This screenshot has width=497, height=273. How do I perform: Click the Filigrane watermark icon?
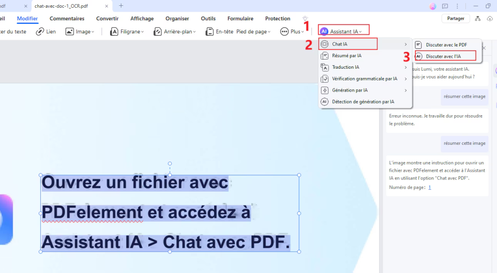tap(114, 31)
